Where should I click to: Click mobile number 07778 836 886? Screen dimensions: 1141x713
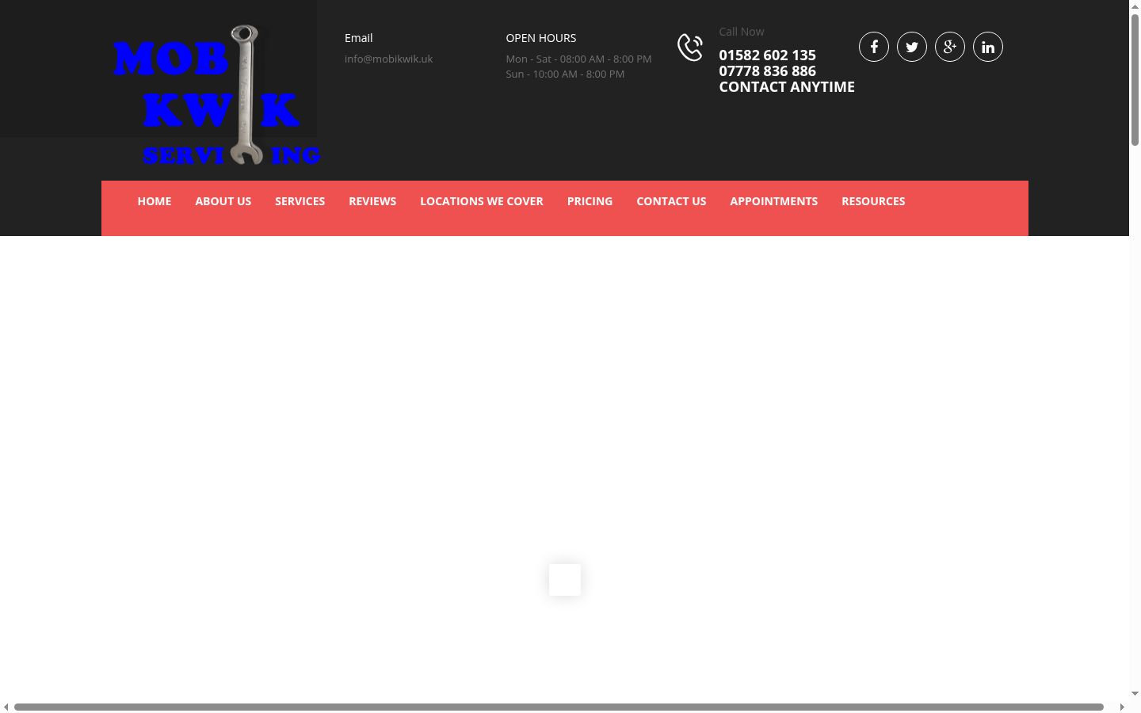coord(767,71)
